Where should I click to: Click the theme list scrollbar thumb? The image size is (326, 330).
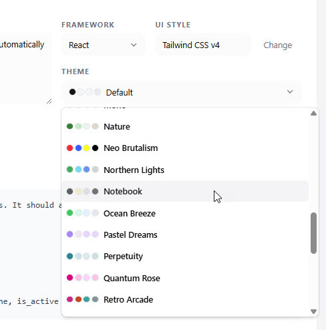pos(313,233)
